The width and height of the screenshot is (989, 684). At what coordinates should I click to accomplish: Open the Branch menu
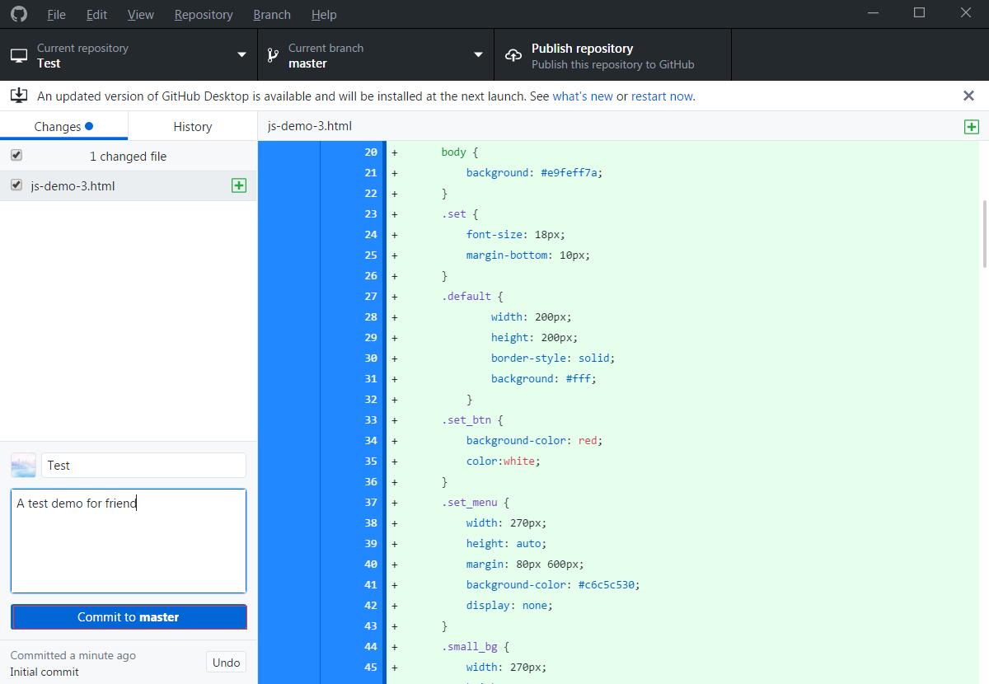click(271, 14)
